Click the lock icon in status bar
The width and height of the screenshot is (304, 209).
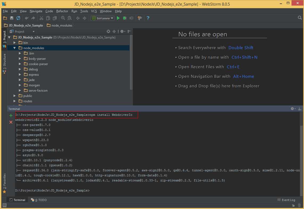(x=293, y=205)
